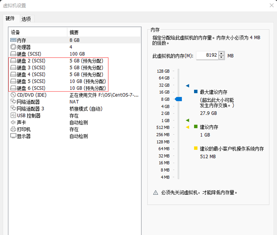Click the 512 MB slider label
The width and height of the screenshot is (277, 235).
pos(163,127)
